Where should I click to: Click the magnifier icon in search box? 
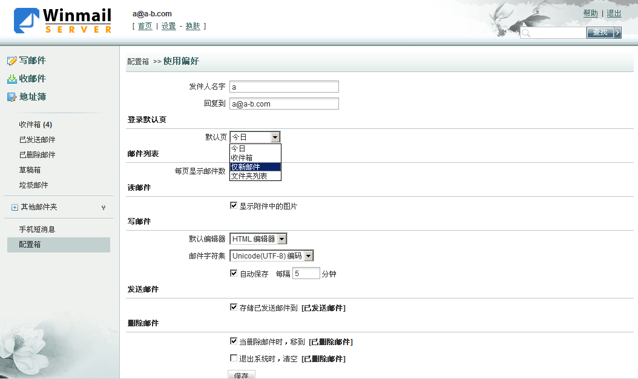coord(526,33)
